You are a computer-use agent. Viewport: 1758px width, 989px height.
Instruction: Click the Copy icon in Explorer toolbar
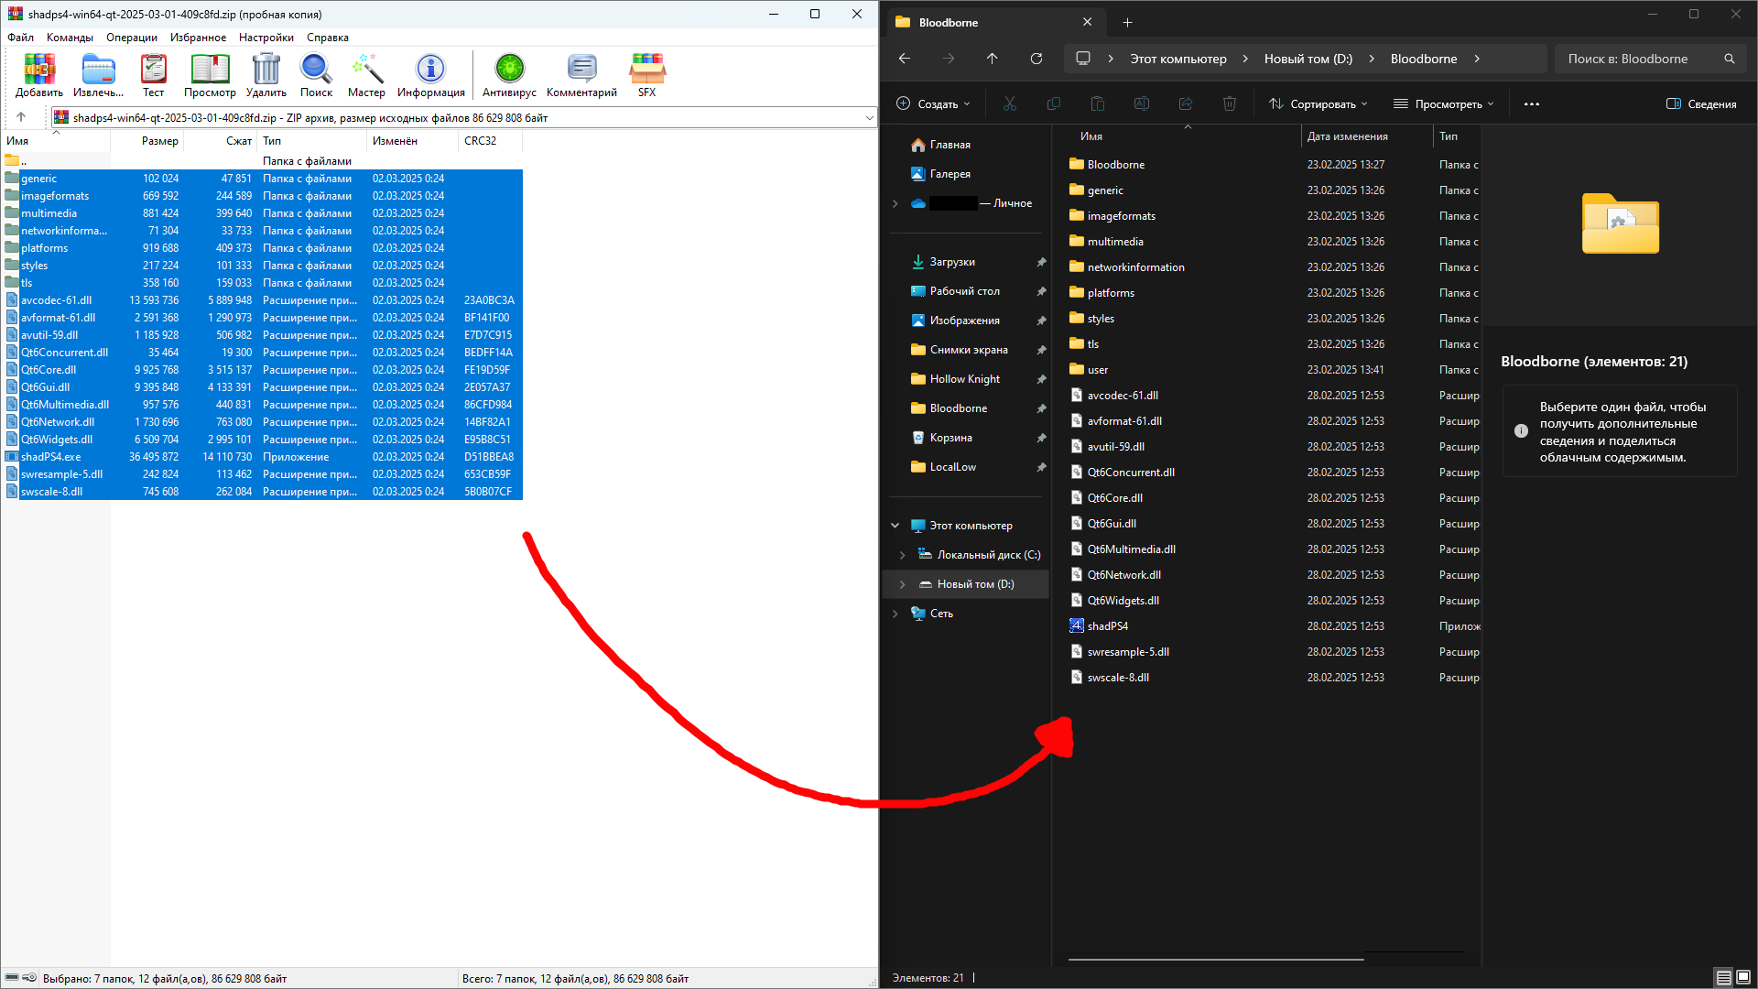[x=1054, y=104]
